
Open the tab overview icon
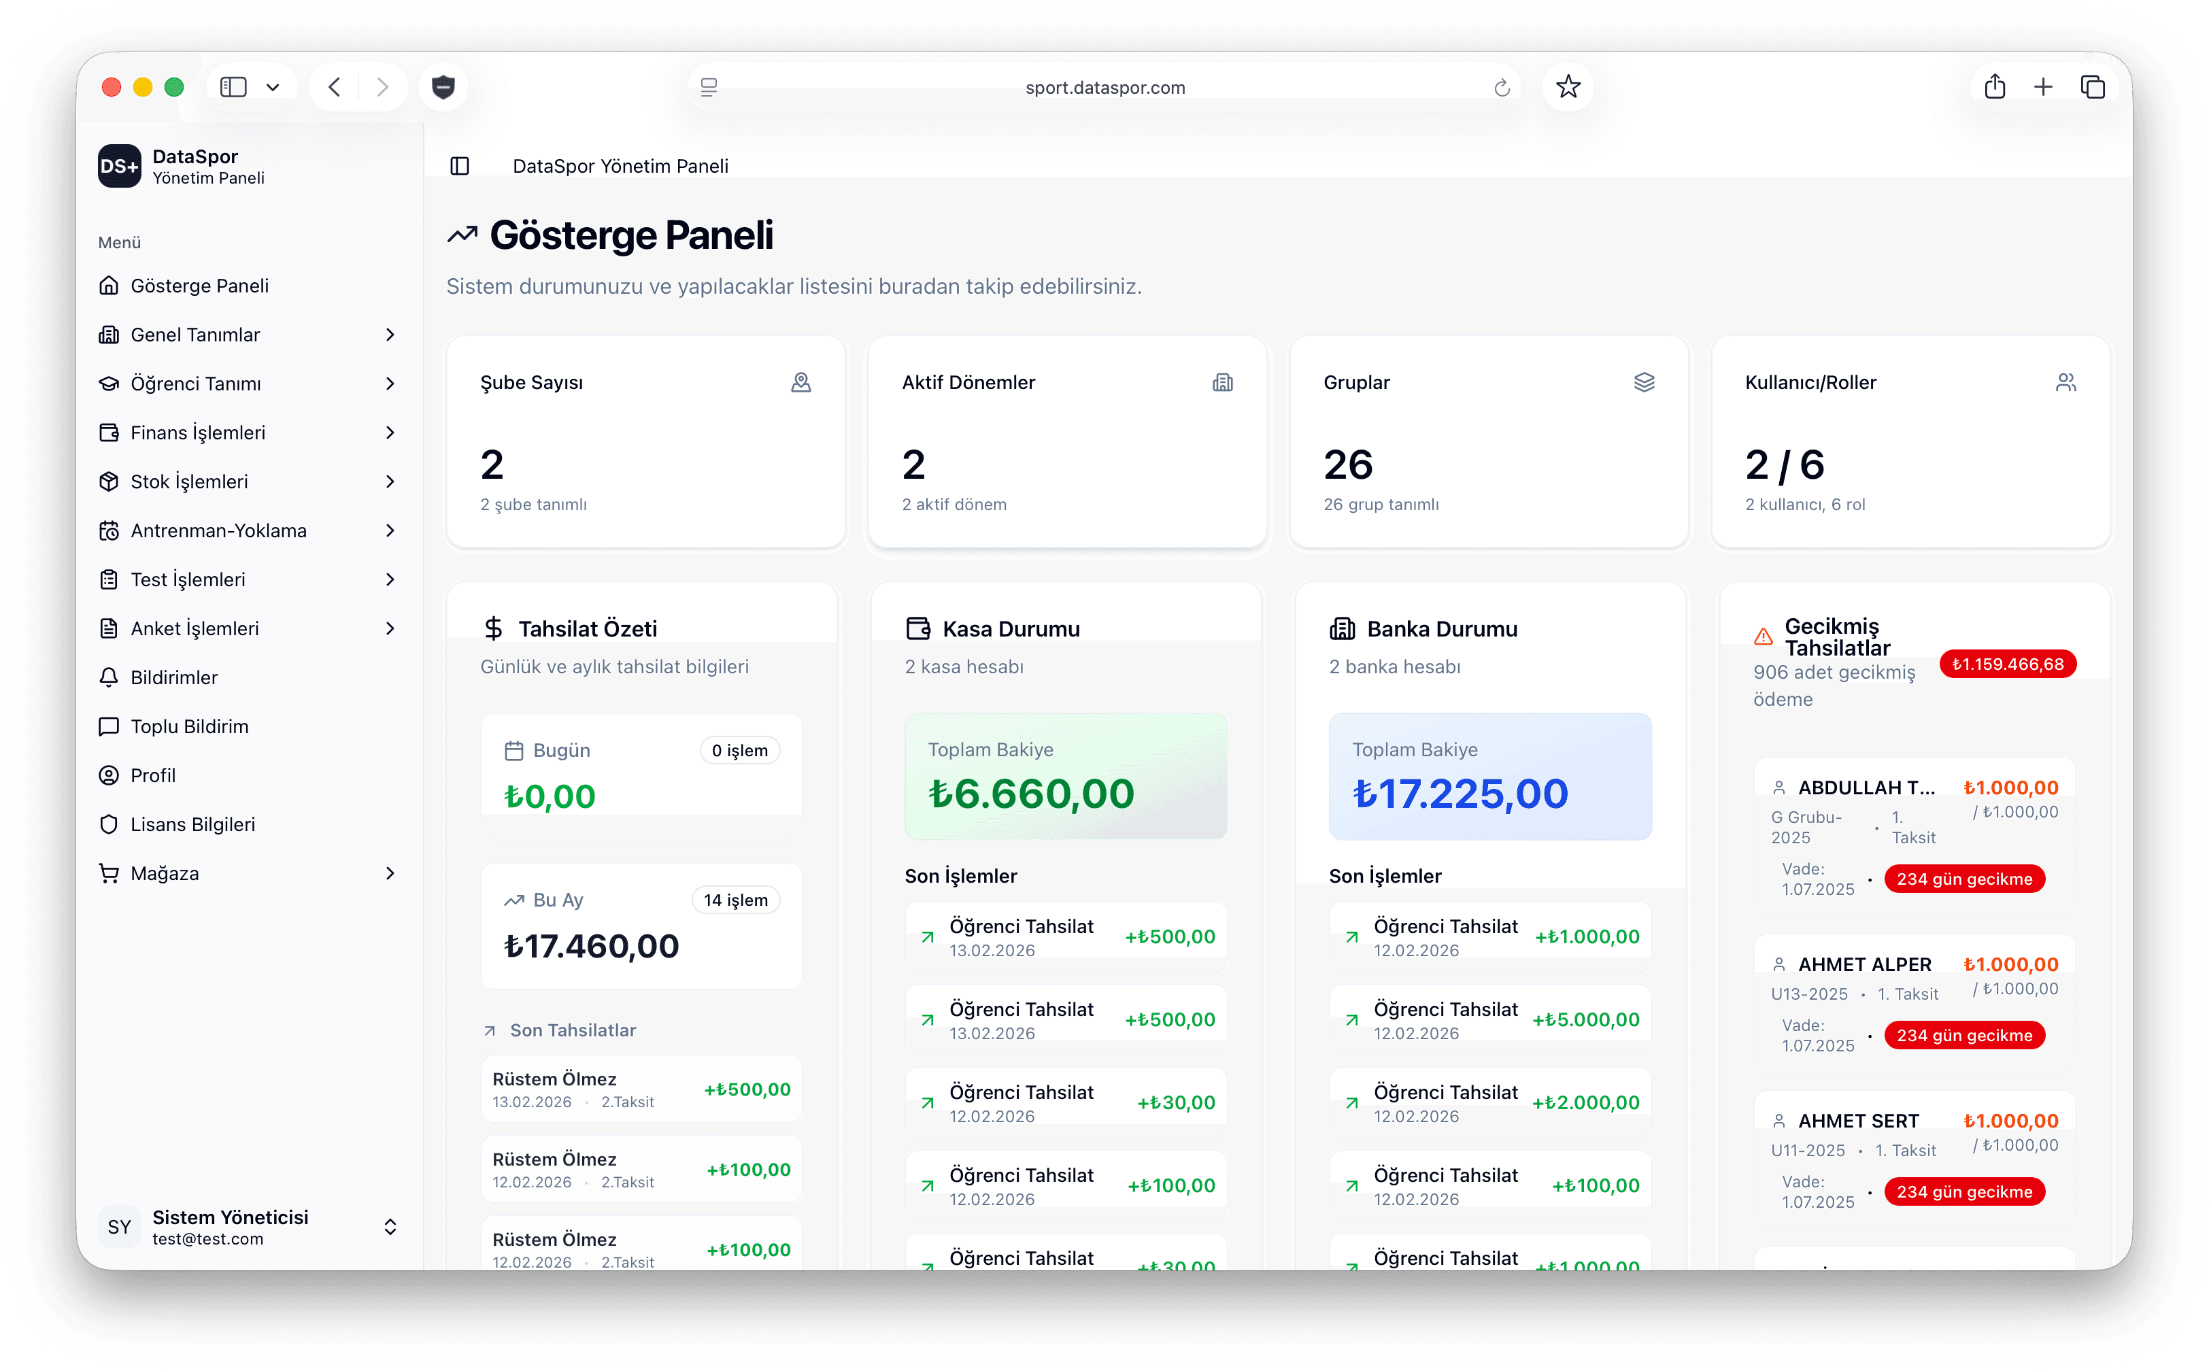pos(2092,87)
